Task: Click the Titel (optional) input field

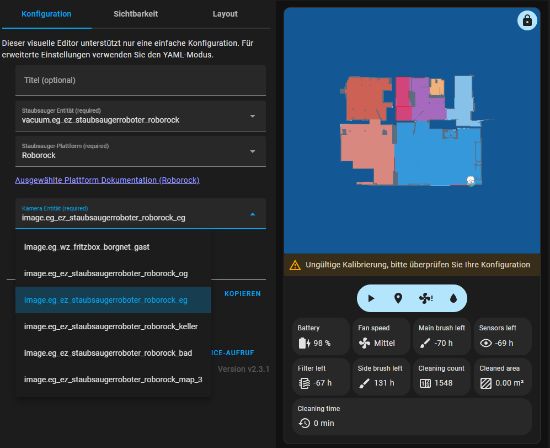Action: pos(141,81)
